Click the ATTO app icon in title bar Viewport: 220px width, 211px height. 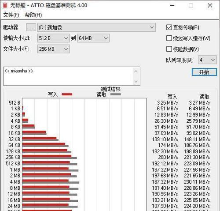(5, 5)
